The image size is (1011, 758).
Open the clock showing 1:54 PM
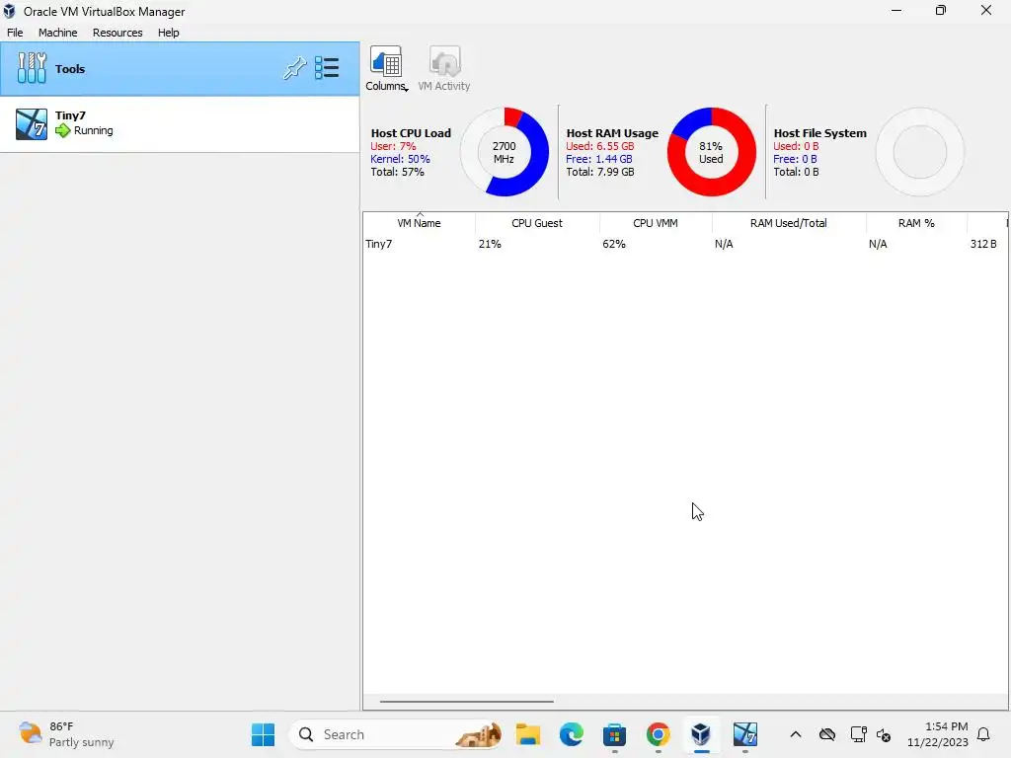pos(938,734)
